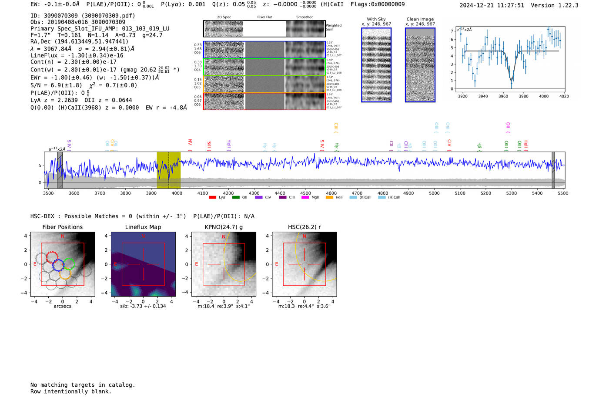Click the purple CIV legend swatch
This screenshot has height=415, width=609.
[x=259, y=197]
